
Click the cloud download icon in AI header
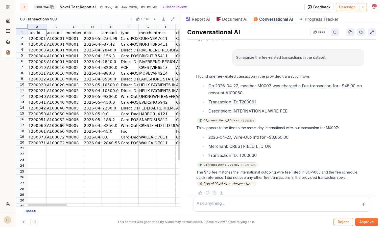coord(361,32)
